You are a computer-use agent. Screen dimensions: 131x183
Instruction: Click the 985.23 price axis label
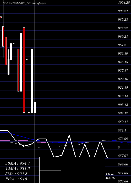click(123, 20)
